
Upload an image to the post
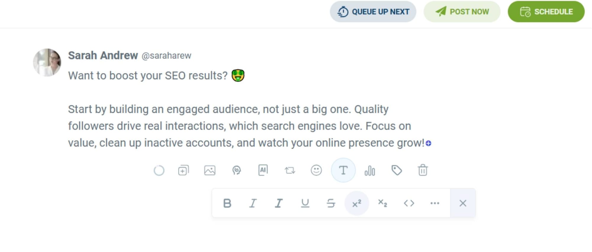pos(210,170)
